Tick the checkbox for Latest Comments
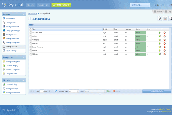The width and height of the screenshot is (172, 115). coord(30,47)
